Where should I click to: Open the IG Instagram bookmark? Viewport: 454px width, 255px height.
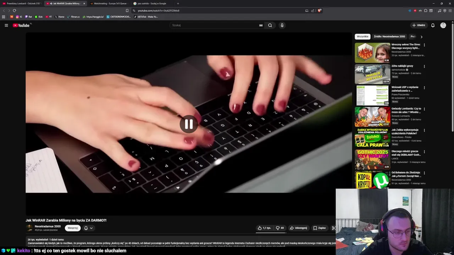19,17
